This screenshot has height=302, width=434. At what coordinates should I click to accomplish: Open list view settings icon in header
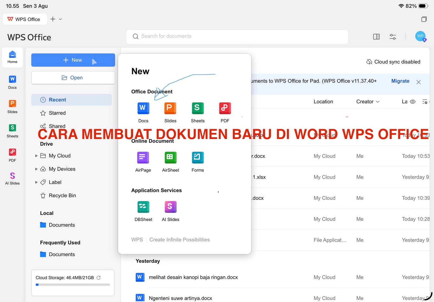(425, 102)
